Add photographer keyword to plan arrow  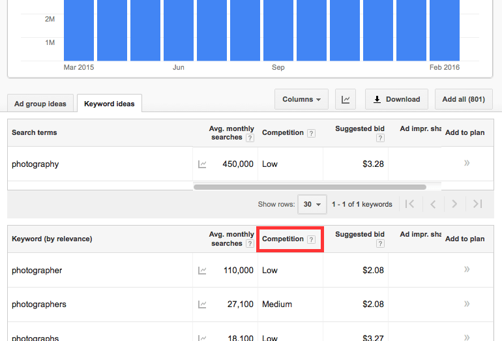(467, 270)
